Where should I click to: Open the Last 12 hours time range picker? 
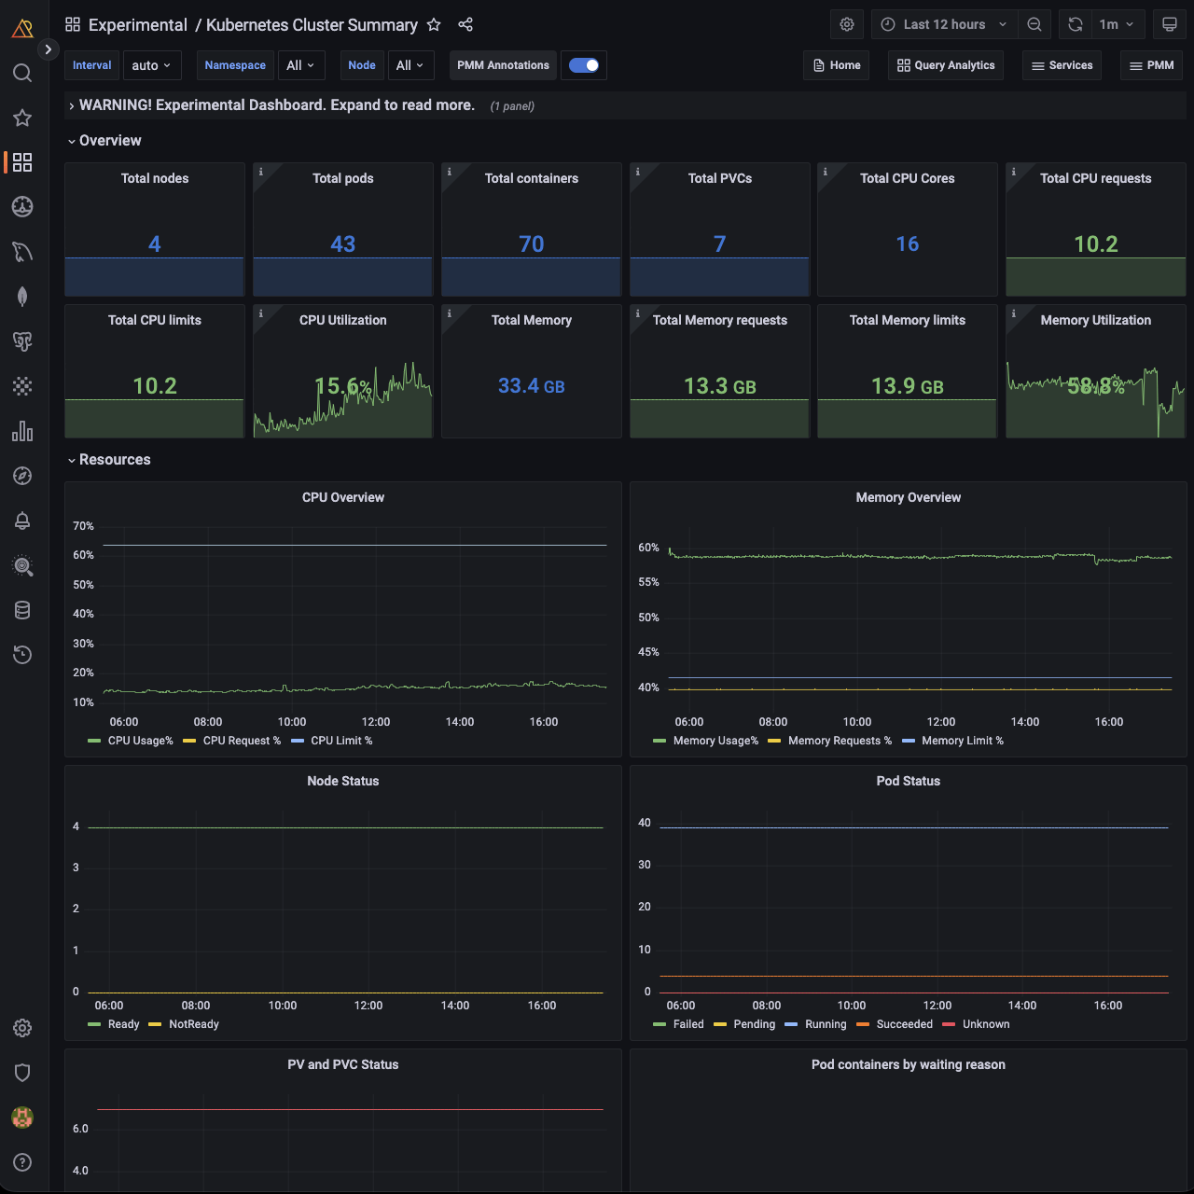[x=942, y=24]
